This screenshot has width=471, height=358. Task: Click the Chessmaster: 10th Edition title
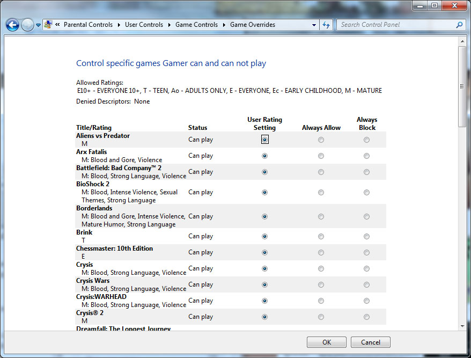point(114,249)
